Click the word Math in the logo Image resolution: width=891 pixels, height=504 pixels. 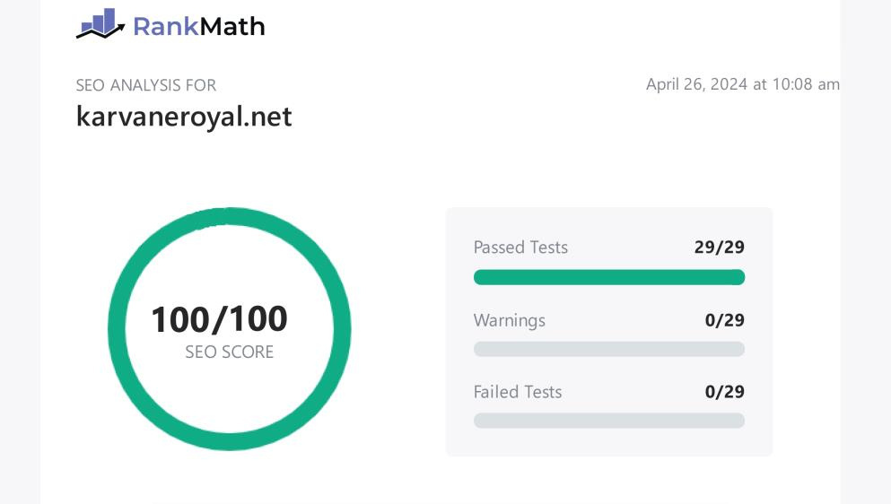(x=231, y=26)
